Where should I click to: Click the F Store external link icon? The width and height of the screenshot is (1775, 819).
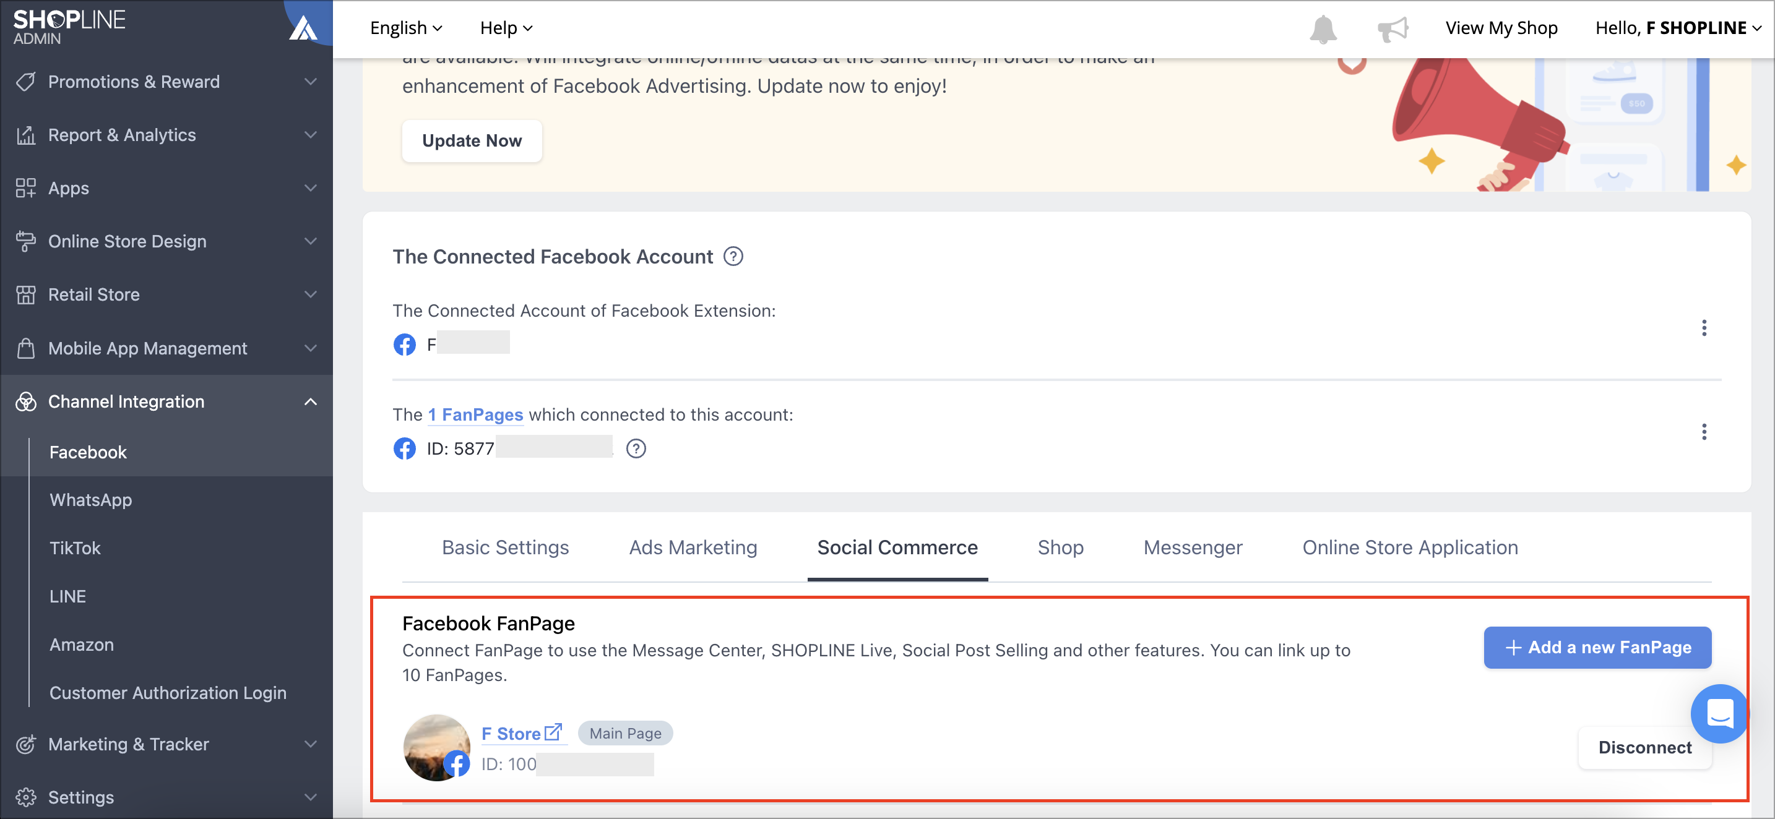click(553, 732)
